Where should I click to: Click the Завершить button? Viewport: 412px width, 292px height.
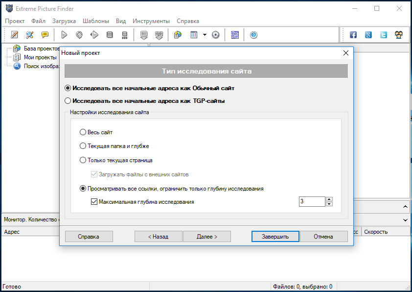click(x=275, y=237)
